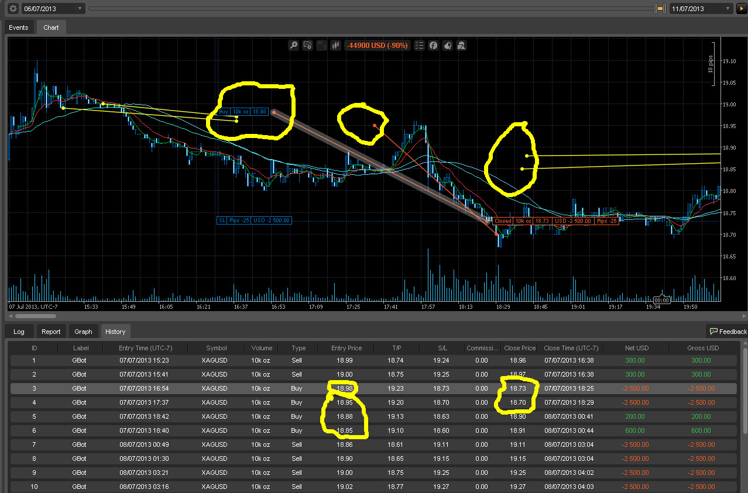Click the T/P value '18.74' cell
Screen dimensions: 748x493
pos(397,360)
